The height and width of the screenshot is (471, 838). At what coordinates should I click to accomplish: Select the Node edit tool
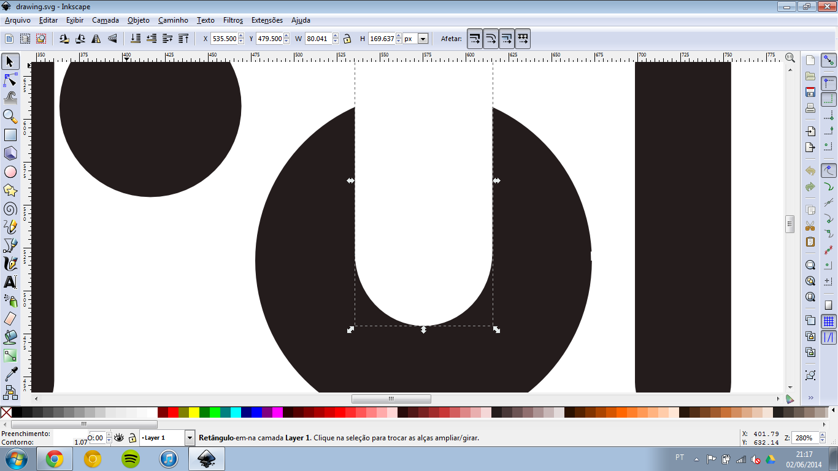[10, 80]
